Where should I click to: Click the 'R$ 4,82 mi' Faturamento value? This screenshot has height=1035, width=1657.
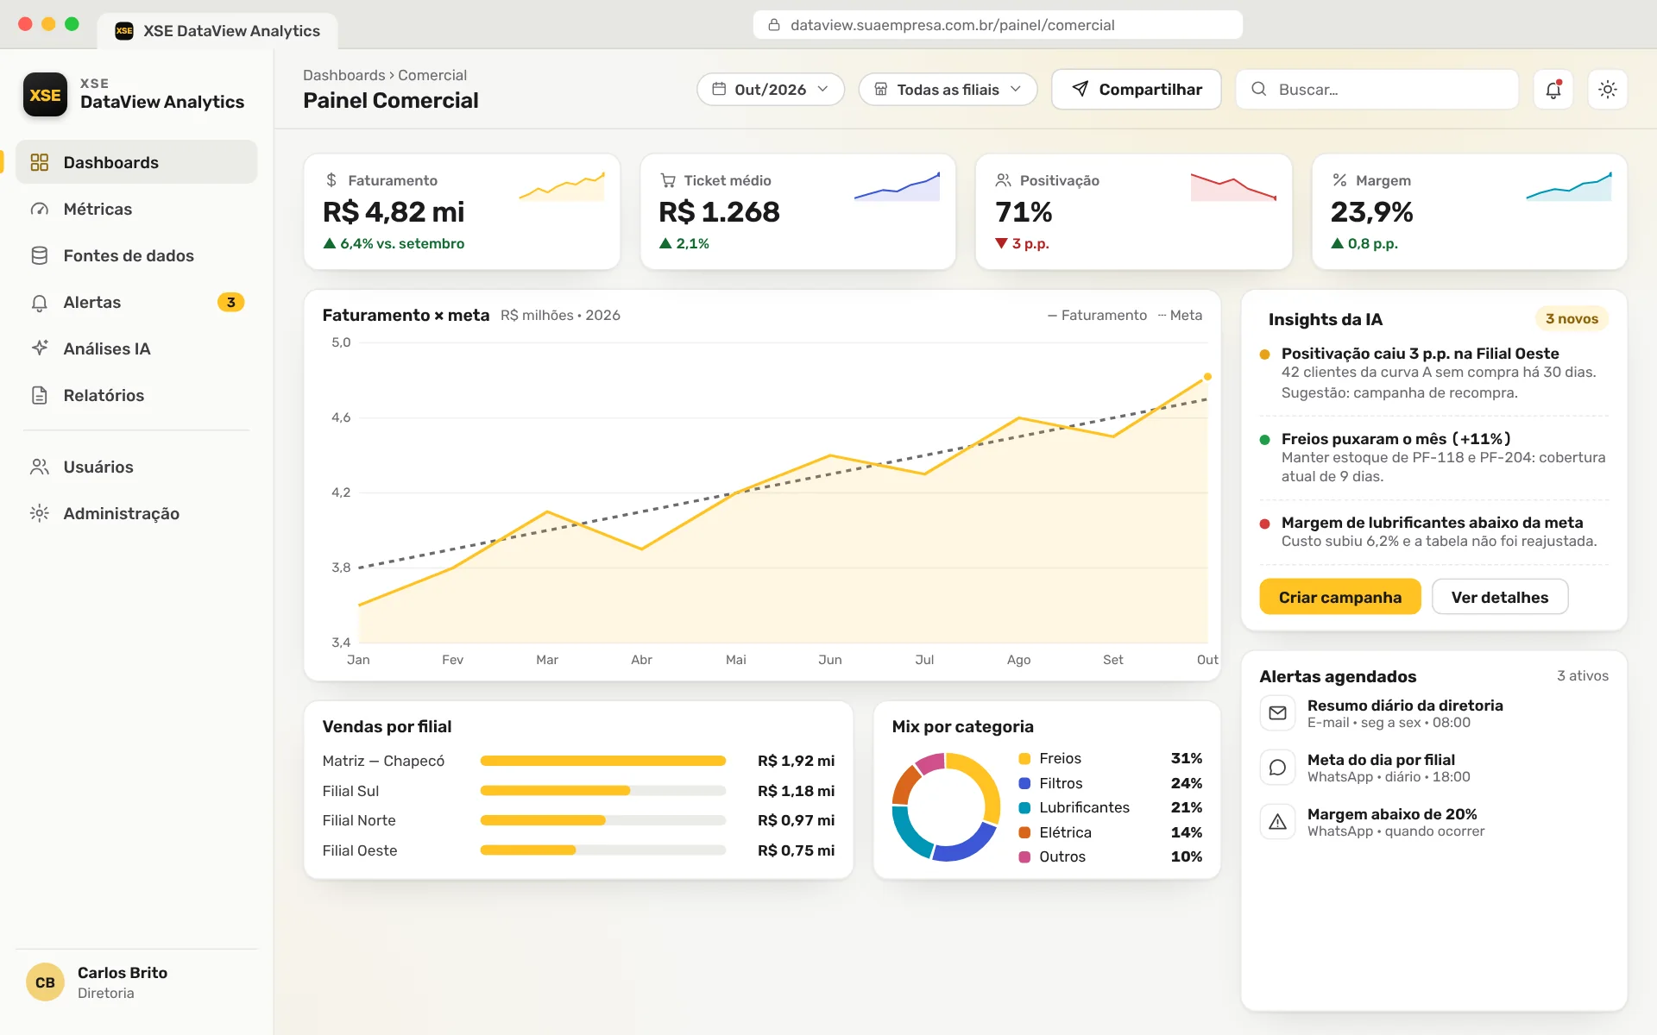394,211
